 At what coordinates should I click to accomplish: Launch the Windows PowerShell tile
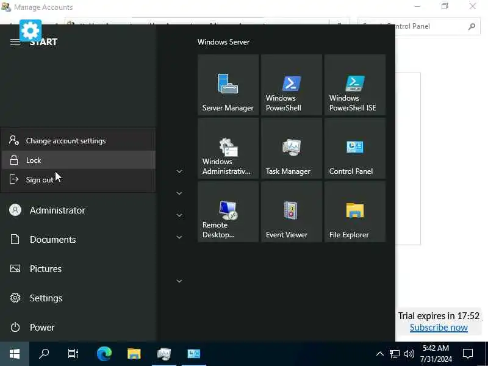(x=292, y=85)
